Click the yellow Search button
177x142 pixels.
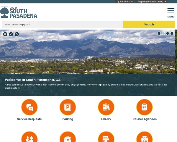click(x=149, y=24)
